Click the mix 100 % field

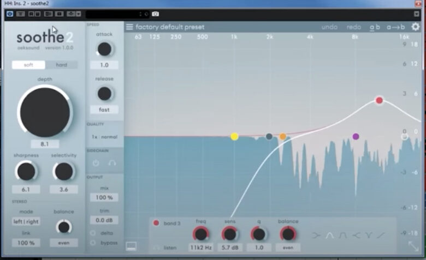pos(104,197)
